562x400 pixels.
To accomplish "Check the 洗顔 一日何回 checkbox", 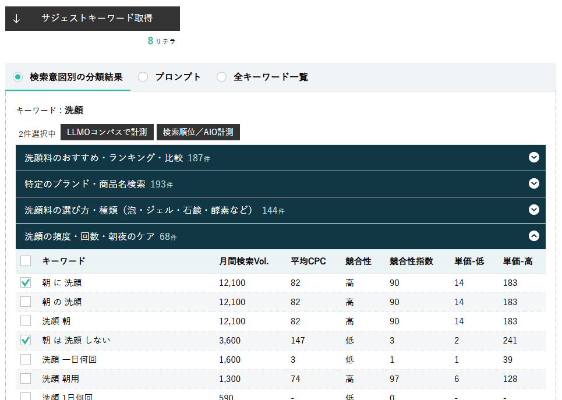I will coord(26,359).
